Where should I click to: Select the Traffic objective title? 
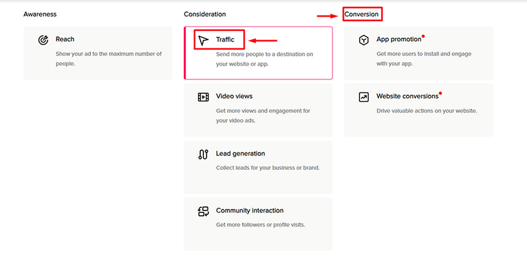pos(225,40)
